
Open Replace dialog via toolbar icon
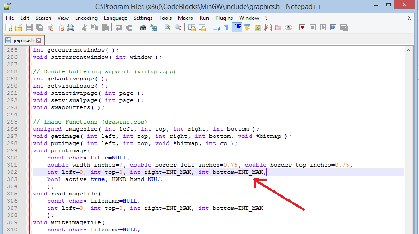(154, 27)
